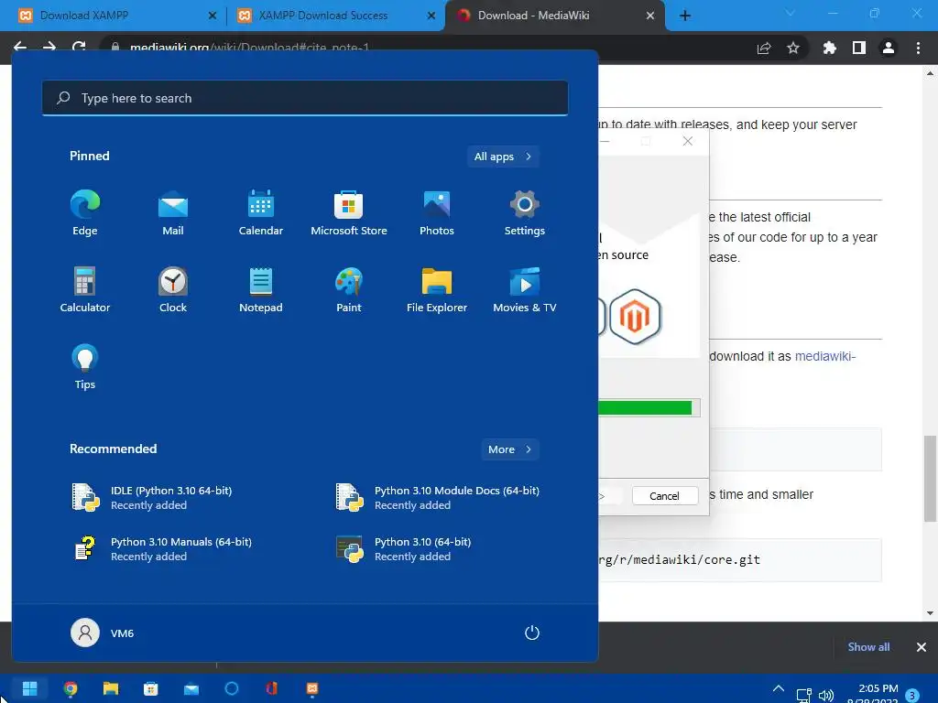Open Settings from pinned apps
Screen dimensions: 938x703
525,212
